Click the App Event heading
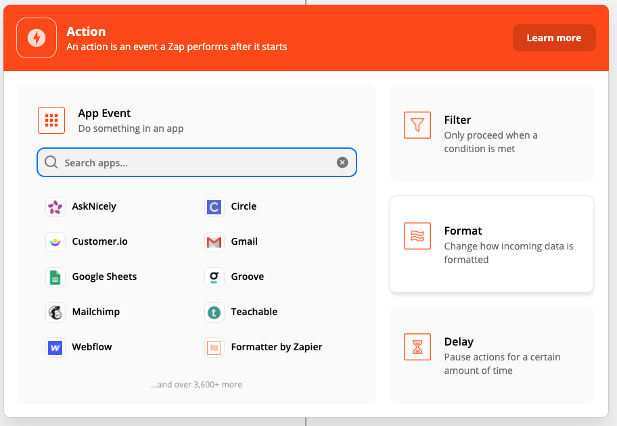Viewport: 617px width, 426px height. pos(104,114)
